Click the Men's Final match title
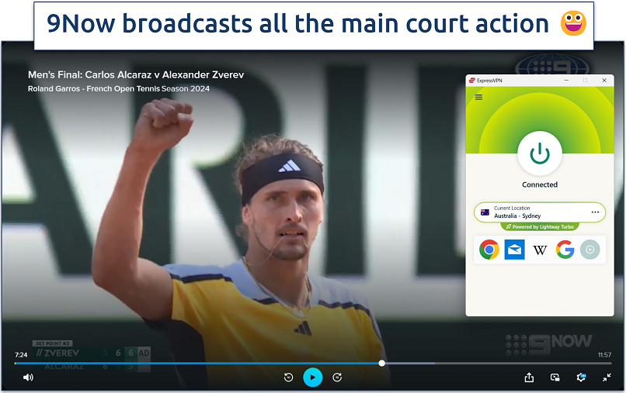 click(136, 75)
